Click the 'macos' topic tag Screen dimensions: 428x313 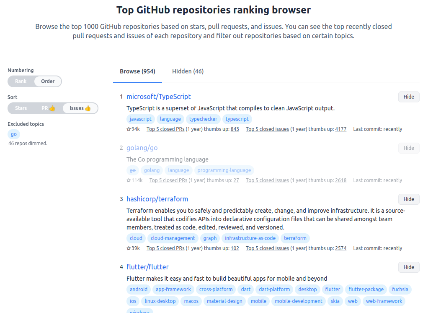(191, 301)
